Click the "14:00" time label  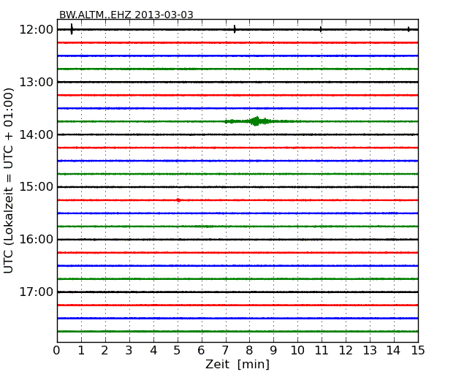point(36,134)
